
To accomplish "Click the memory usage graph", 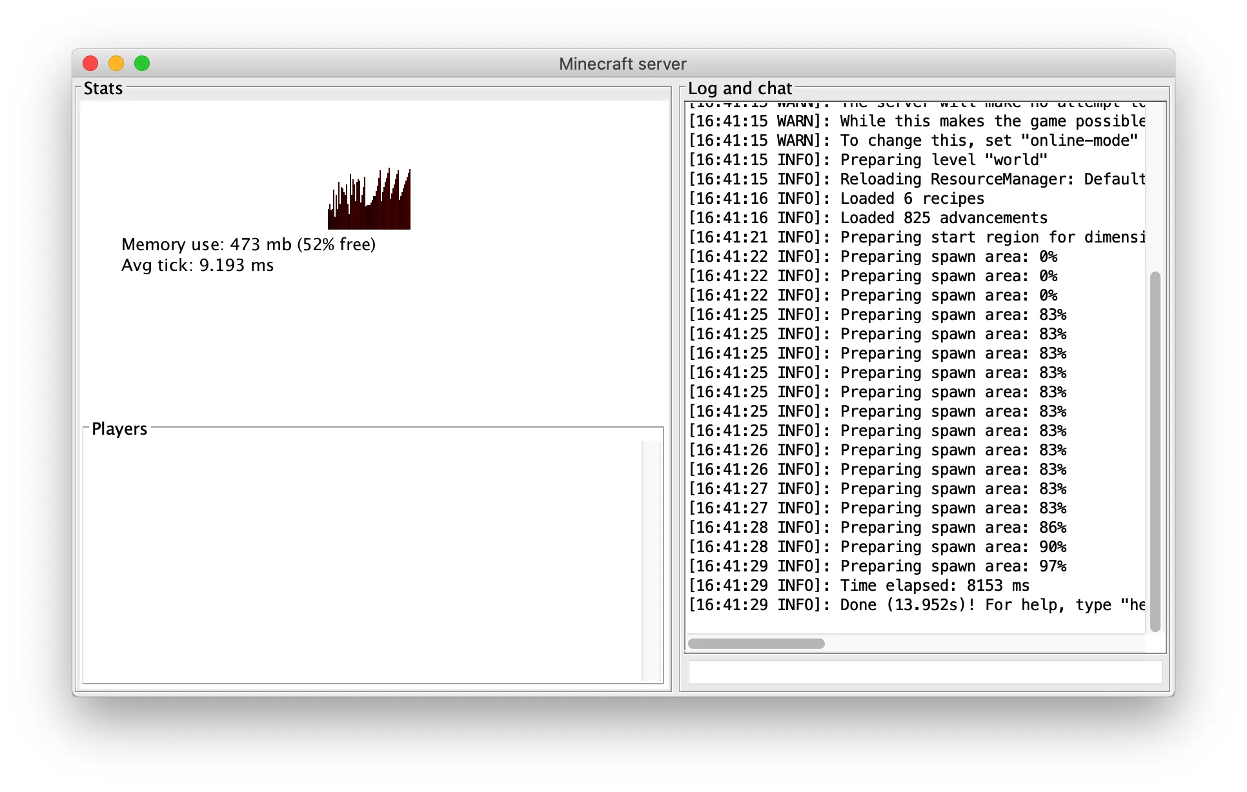I will point(369,199).
